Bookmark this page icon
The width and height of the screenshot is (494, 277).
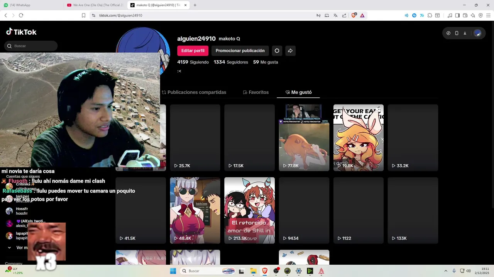83,15
